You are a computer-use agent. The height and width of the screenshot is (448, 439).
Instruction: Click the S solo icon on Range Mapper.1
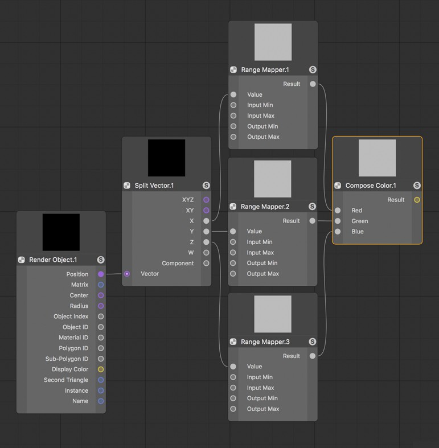click(313, 69)
